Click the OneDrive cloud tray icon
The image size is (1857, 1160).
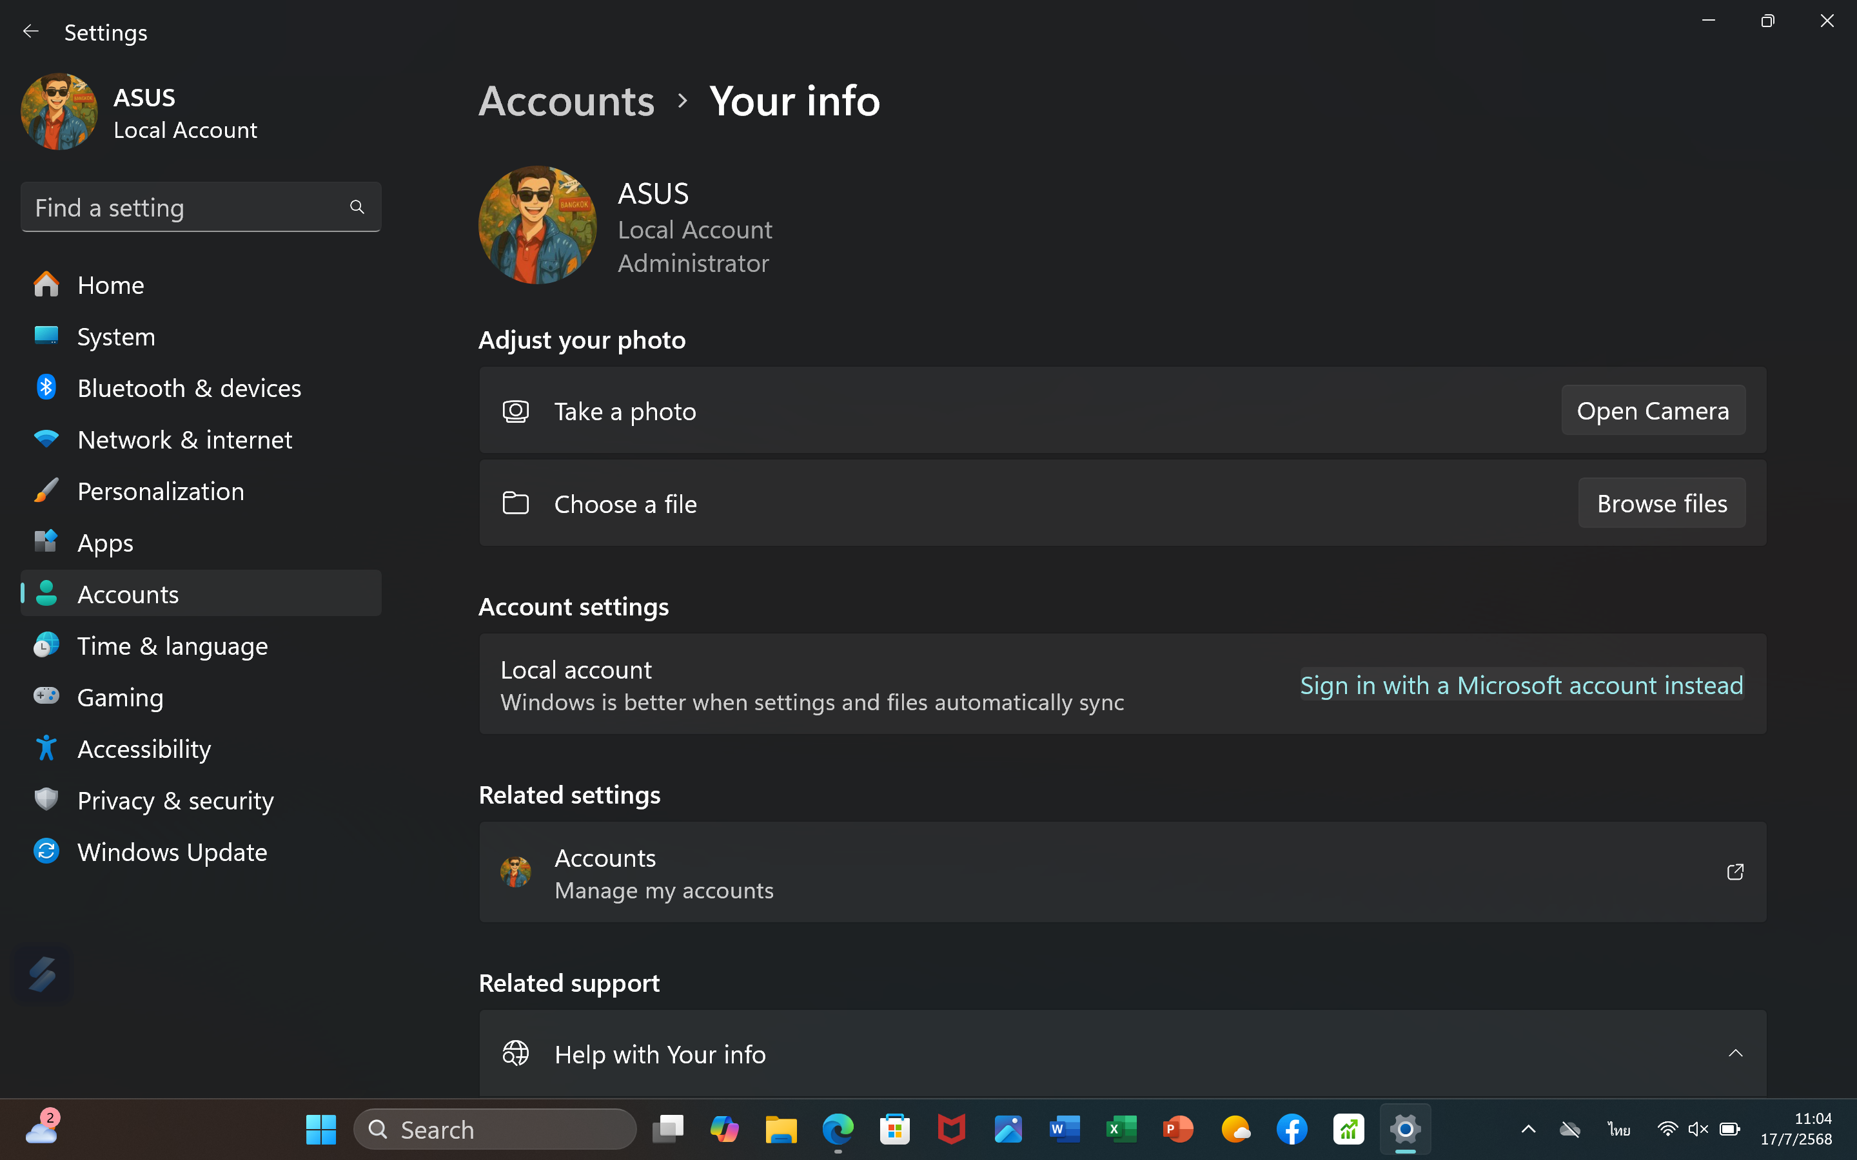point(1570,1129)
